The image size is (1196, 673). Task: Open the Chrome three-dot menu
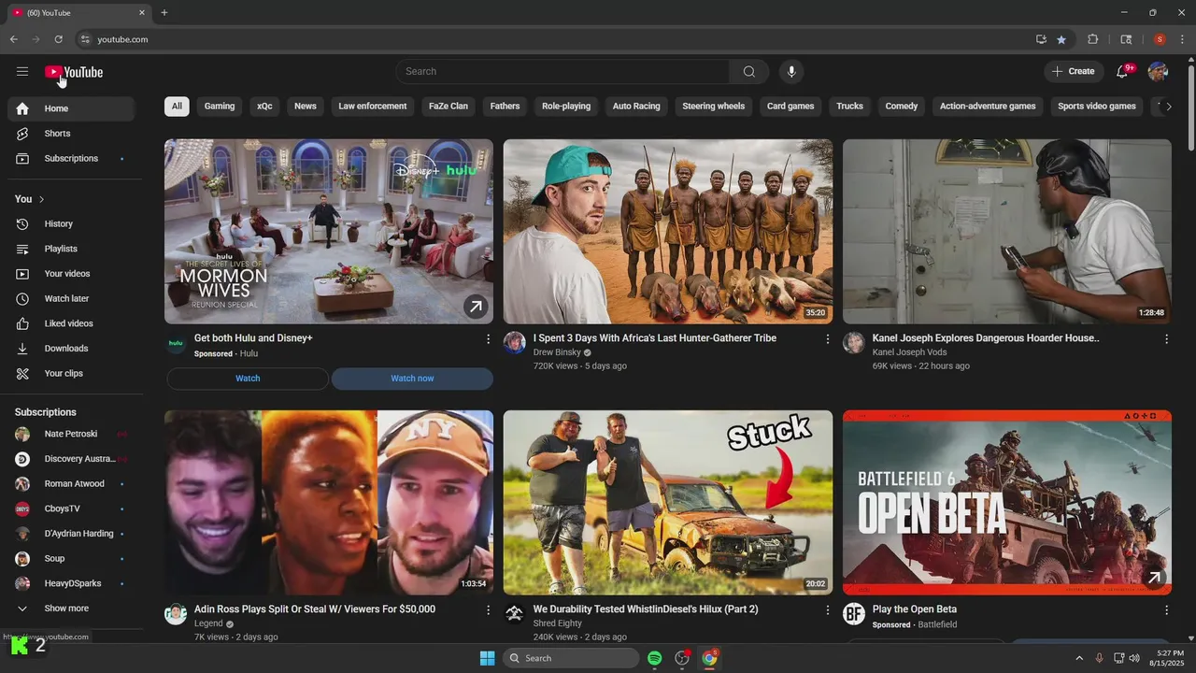pyautogui.click(x=1182, y=39)
